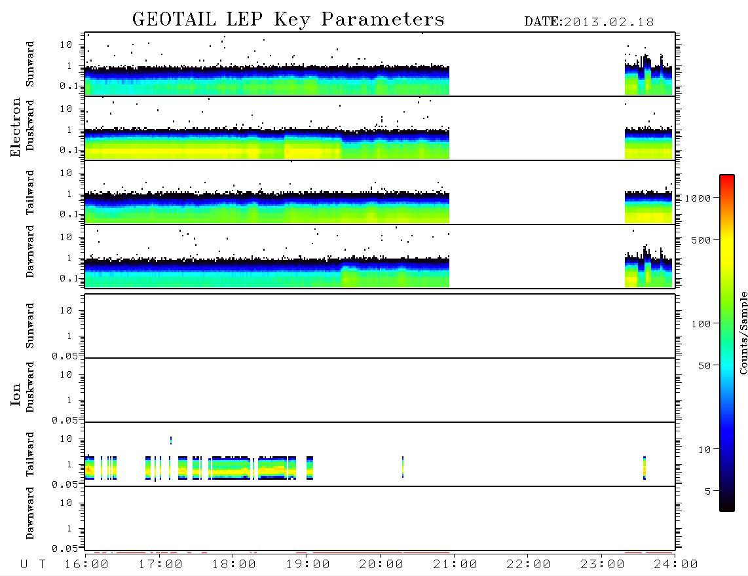748x576 pixels.
Task: Click the '20:00' time tick label
Action: pyautogui.click(x=381, y=565)
